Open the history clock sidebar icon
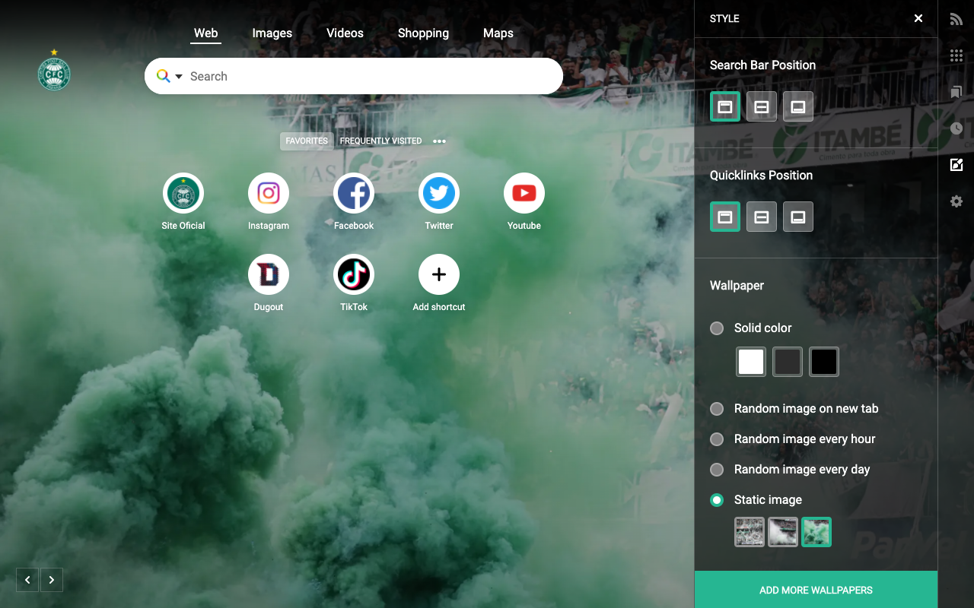Viewport: 974px width, 608px height. pos(956,128)
